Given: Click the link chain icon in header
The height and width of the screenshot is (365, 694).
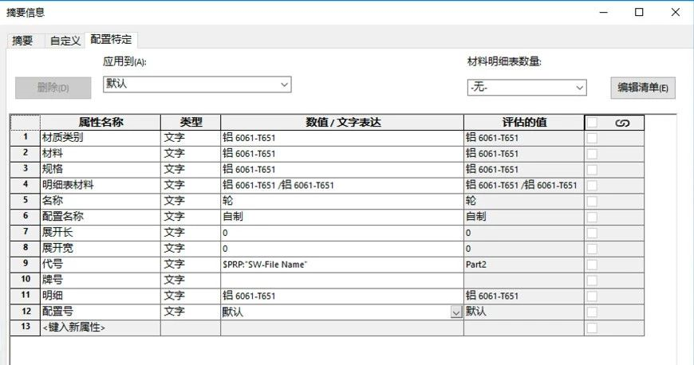Looking at the screenshot, I should [x=623, y=123].
